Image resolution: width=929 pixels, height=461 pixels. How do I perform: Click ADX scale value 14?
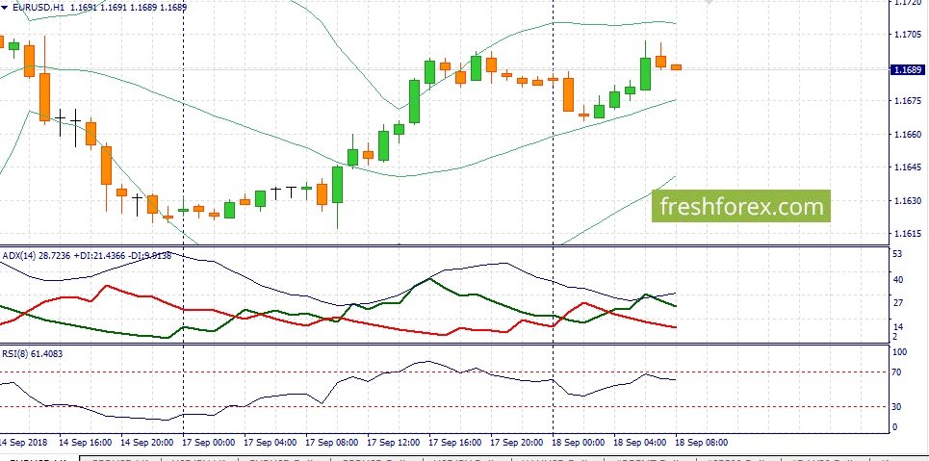(897, 327)
